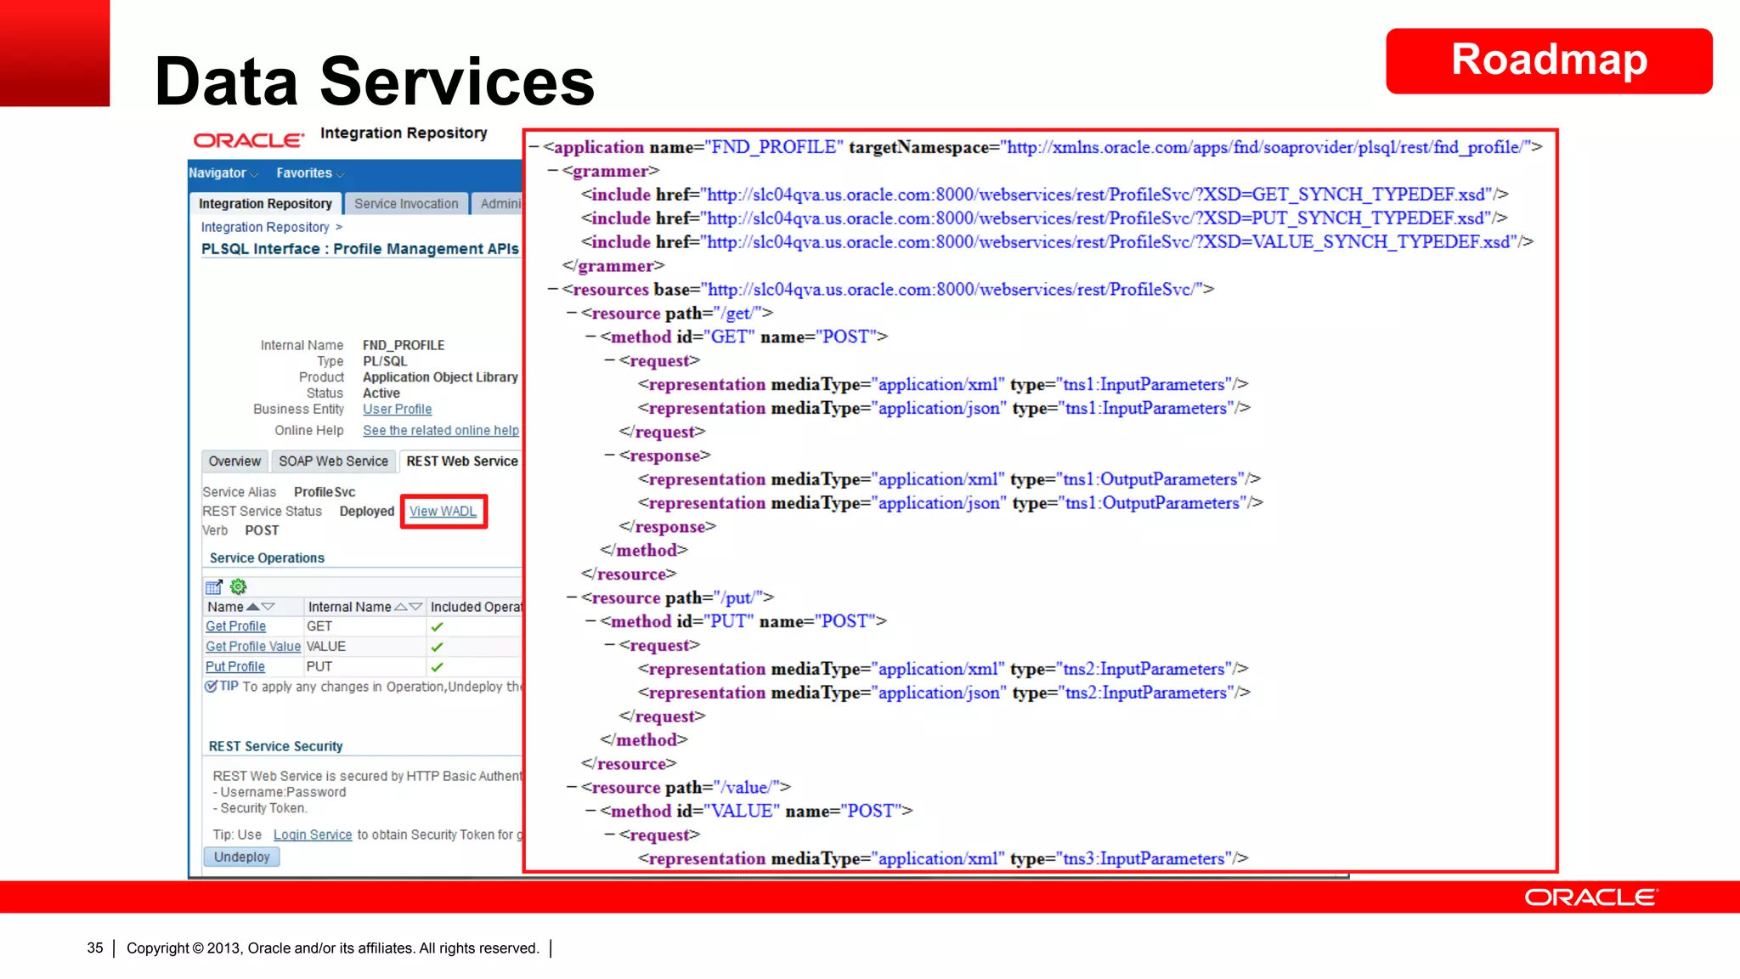
Task: Open the See the related online help link
Action: [x=441, y=431]
